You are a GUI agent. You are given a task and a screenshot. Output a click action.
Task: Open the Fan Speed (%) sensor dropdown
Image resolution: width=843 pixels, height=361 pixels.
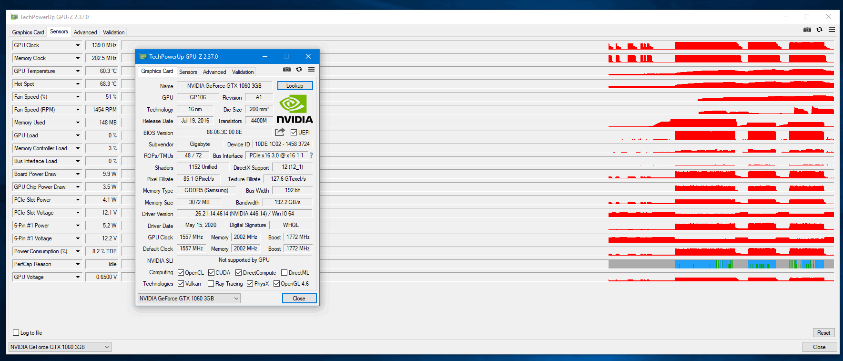pyautogui.click(x=78, y=97)
